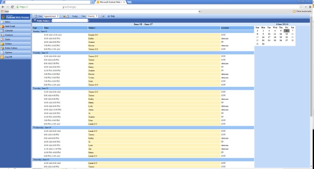Open the Inbox folder in sidebar
The height and width of the screenshot is (169, 314).
click(x=15, y=22)
